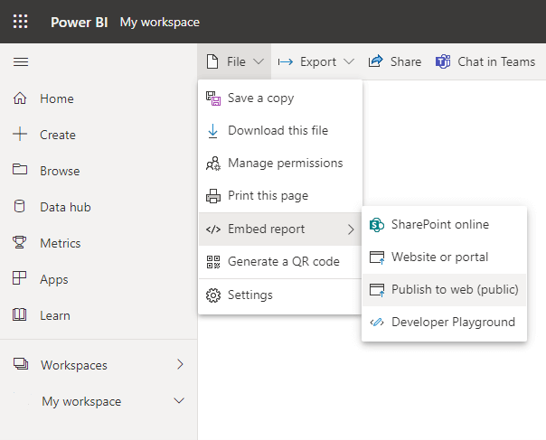Open the Export dropdown menu

pos(316,61)
